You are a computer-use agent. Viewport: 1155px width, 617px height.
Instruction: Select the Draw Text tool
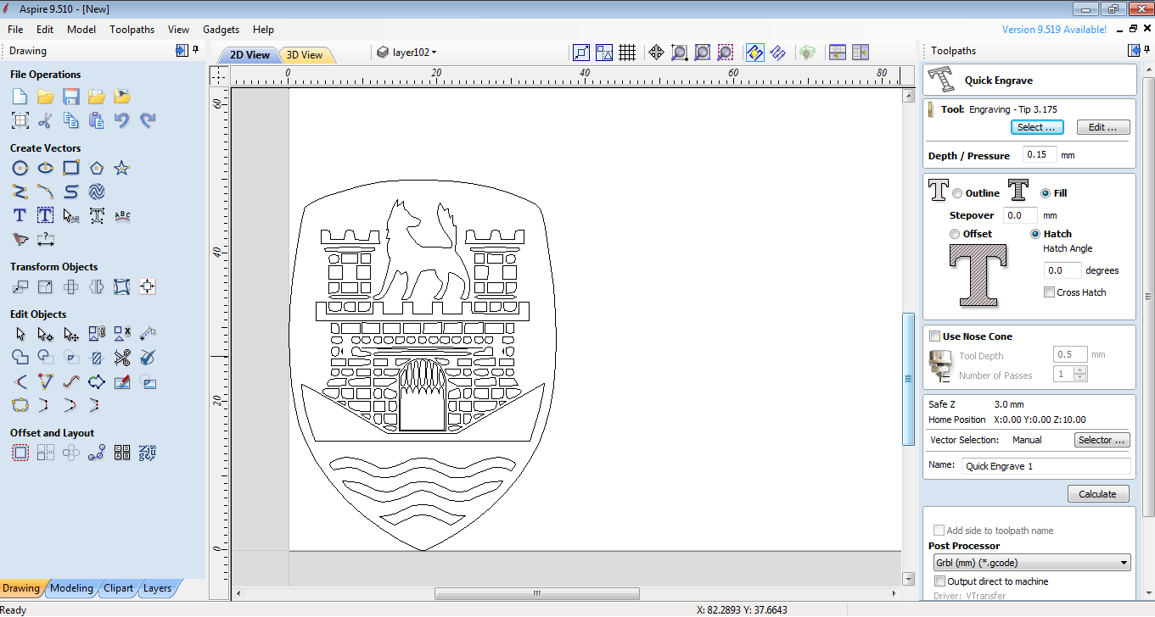pyautogui.click(x=20, y=216)
